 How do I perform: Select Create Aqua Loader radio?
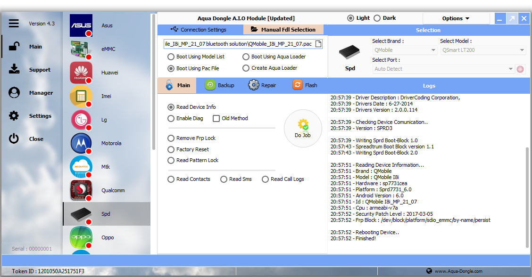click(x=246, y=68)
